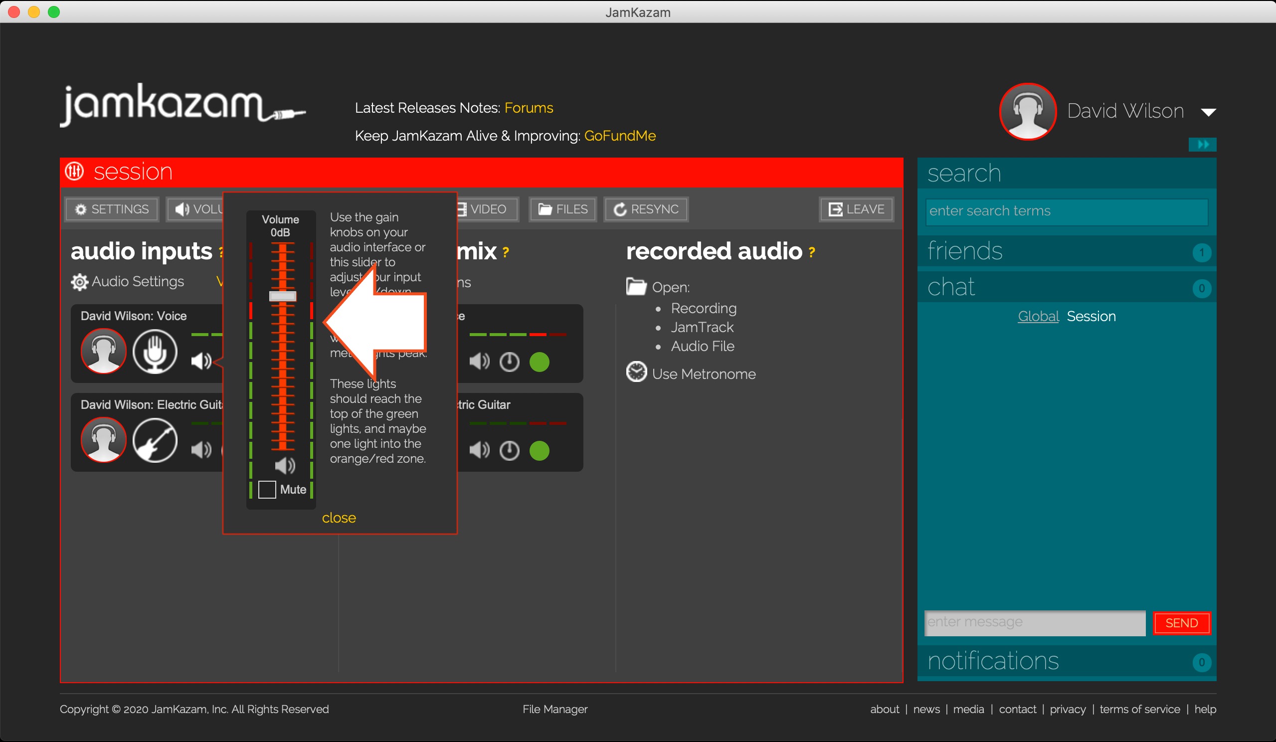Image resolution: width=1276 pixels, height=742 pixels.
Task: Click mix speaker icon on Voice track
Action: point(479,362)
